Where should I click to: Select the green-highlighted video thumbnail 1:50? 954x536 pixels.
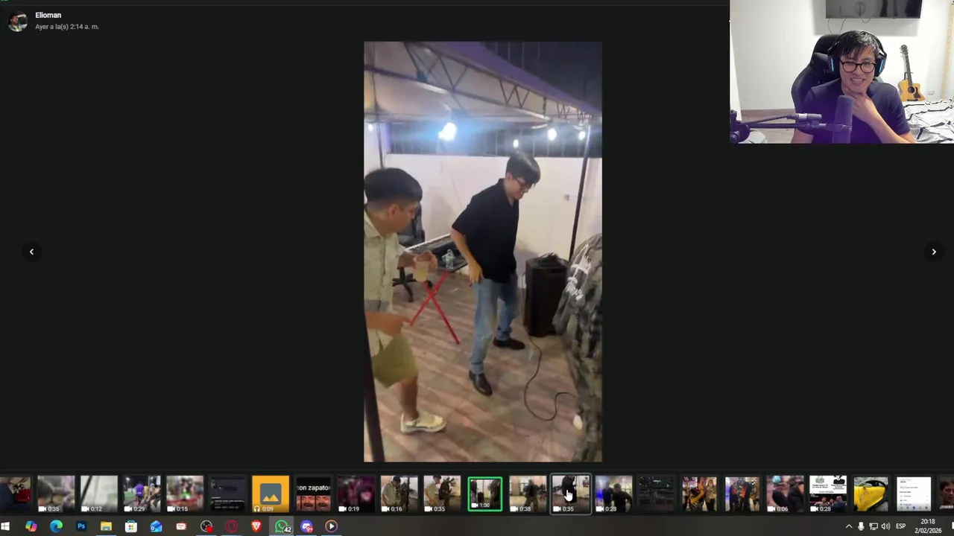coord(485,494)
